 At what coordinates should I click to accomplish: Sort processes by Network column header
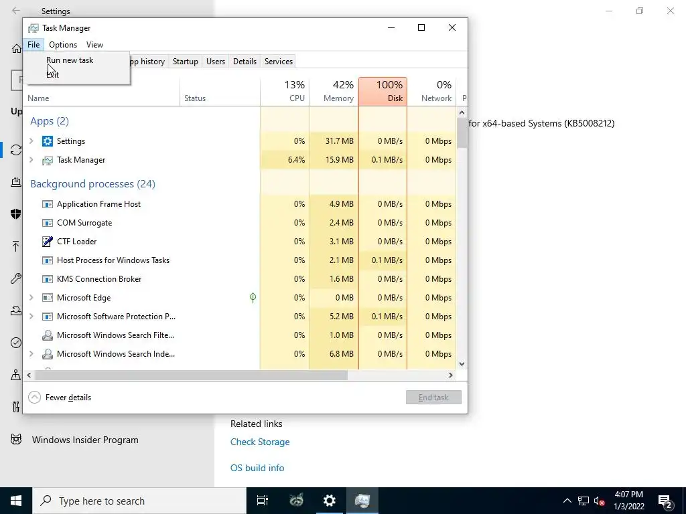pyautogui.click(x=432, y=91)
